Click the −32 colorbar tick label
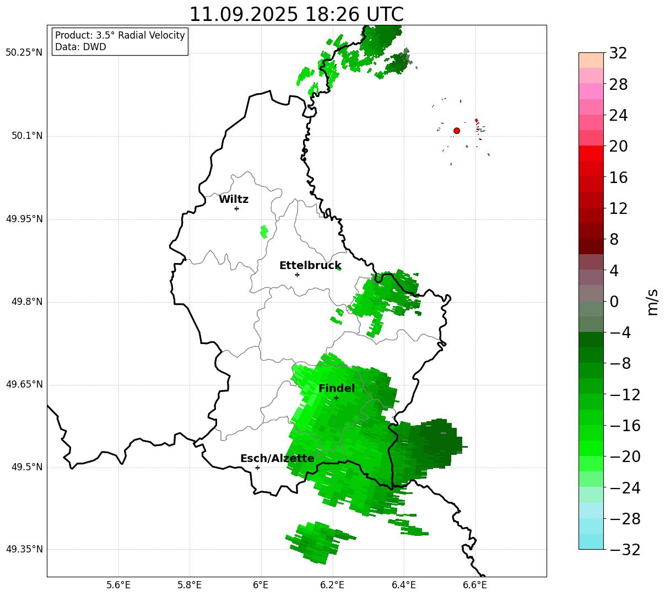Viewport: 665px width, 596px height. pos(625,550)
